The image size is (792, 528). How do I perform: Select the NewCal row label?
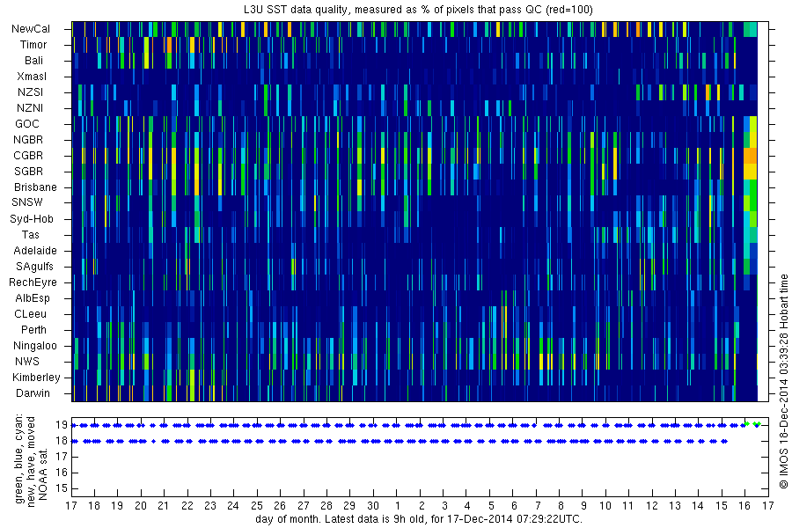(x=31, y=29)
